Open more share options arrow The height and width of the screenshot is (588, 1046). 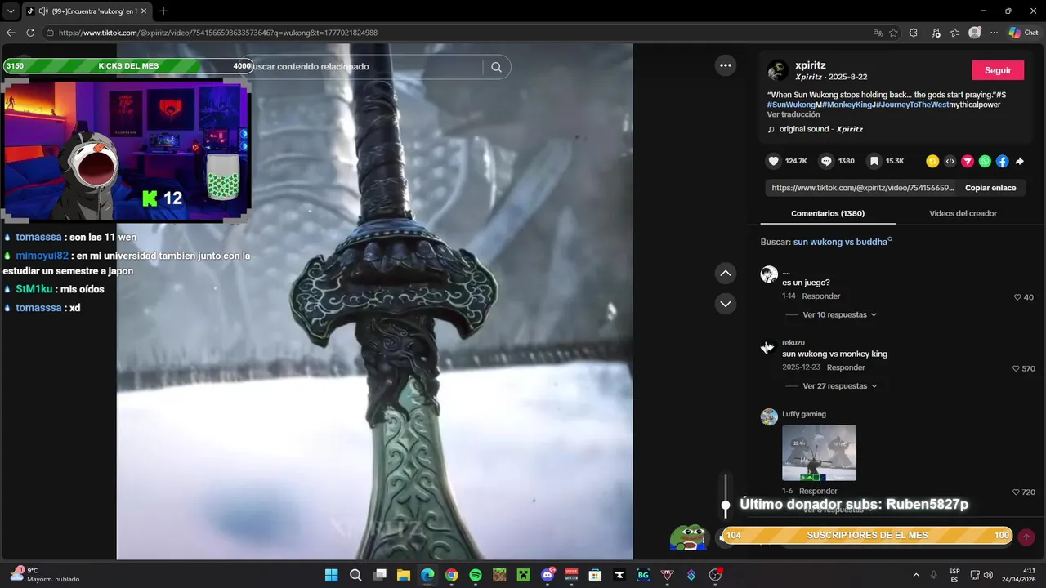coord(1020,161)
